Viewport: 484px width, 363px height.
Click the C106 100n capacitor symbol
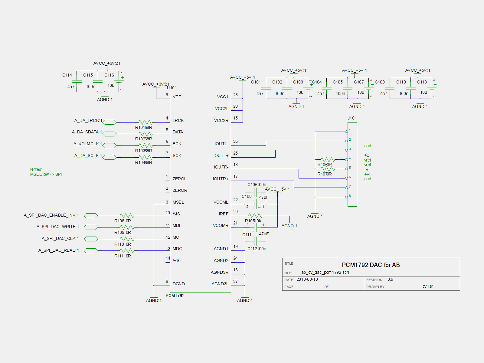pyautogui.click(x=256, y=192)
